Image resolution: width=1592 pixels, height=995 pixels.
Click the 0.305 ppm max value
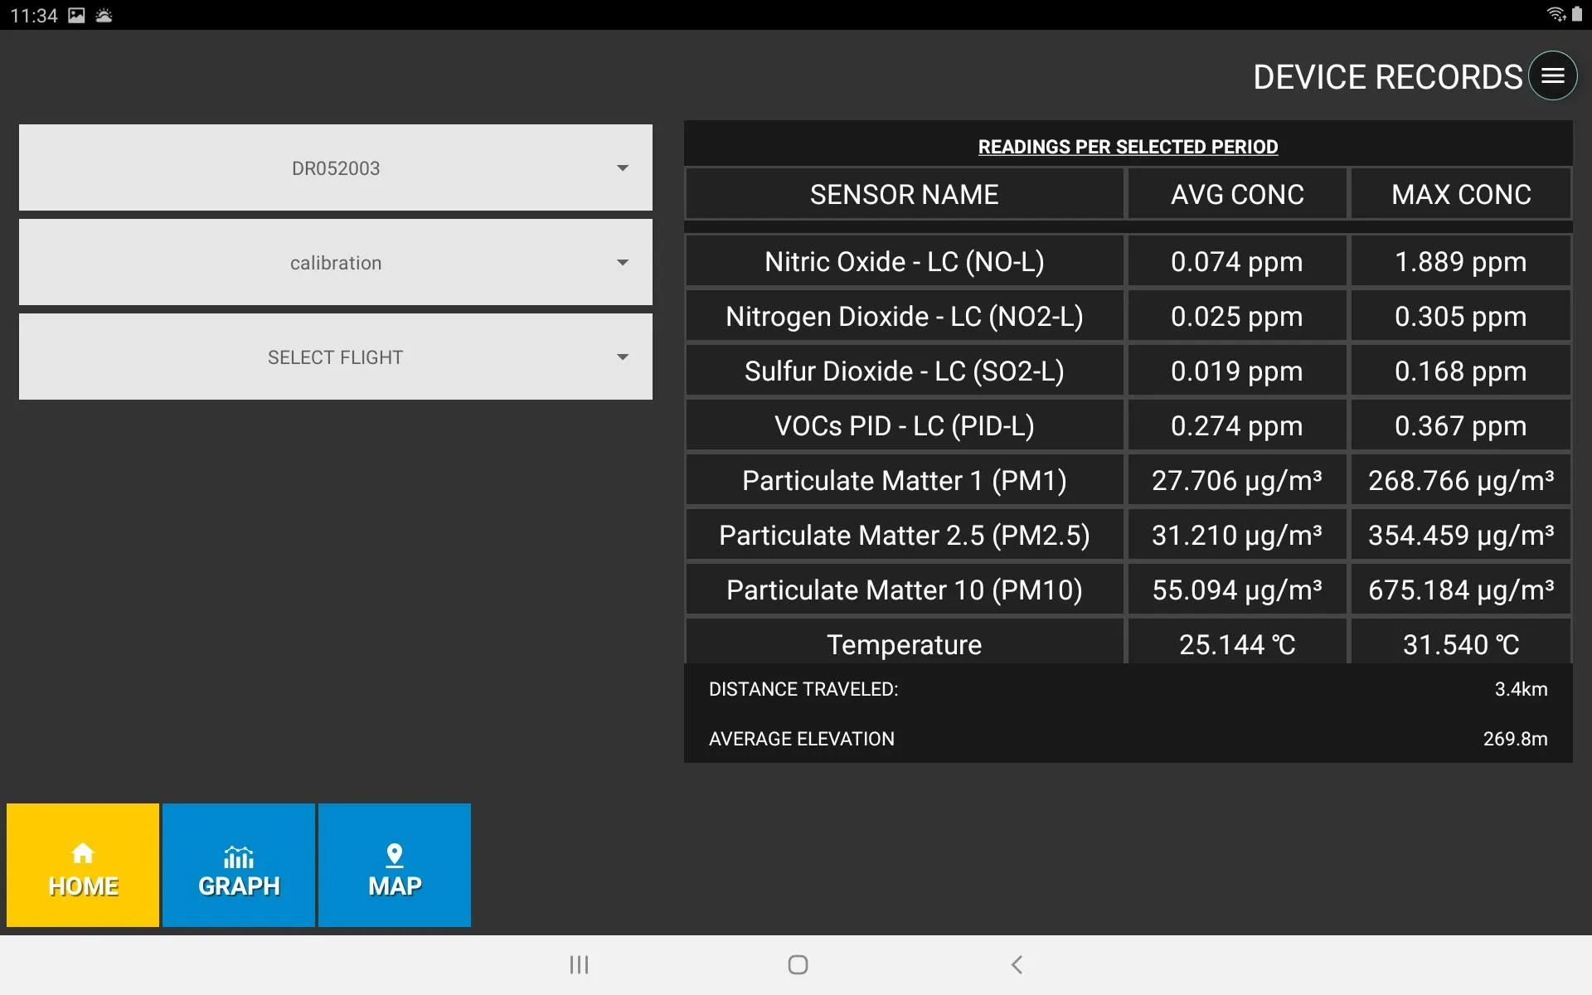(1461, 316)
